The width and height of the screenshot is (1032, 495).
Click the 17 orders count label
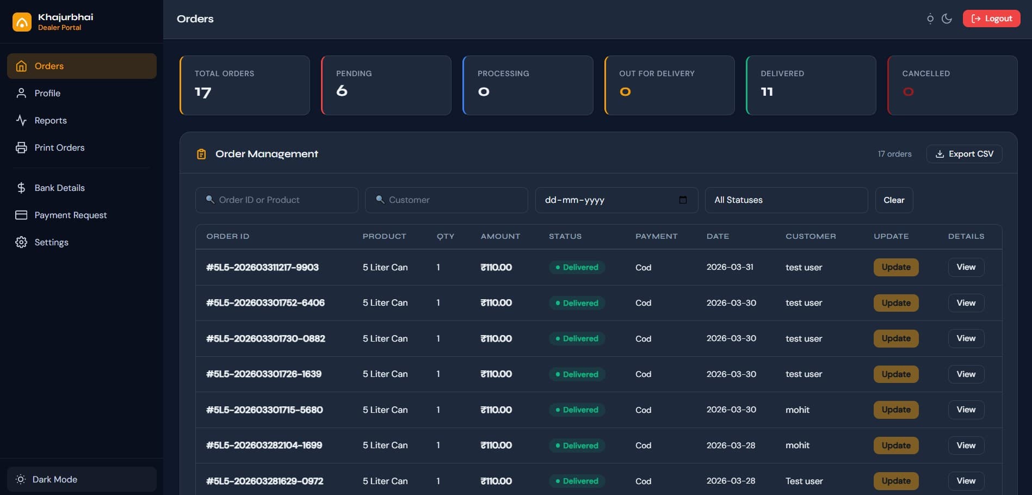click(x=894, y=154)
